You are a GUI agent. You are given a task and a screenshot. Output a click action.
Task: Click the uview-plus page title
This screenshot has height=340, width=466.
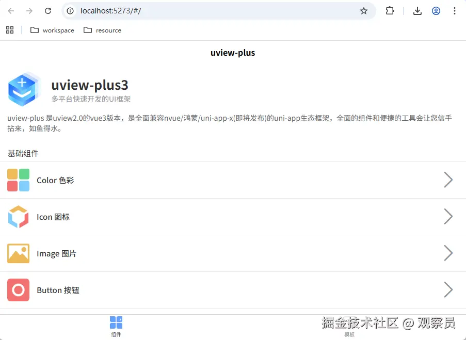point(233,53)
